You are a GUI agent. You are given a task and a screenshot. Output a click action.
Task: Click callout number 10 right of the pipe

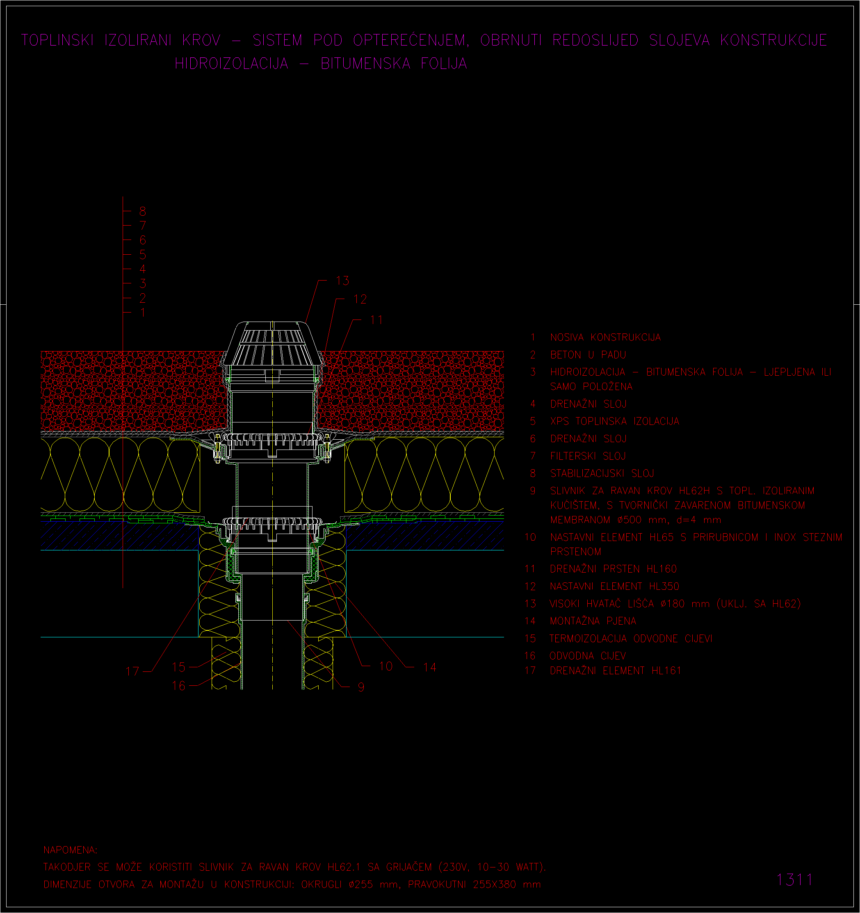coord(386,666)
